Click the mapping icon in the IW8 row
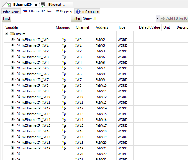Viewport: 188px width, 160px height. pos(64,85)
